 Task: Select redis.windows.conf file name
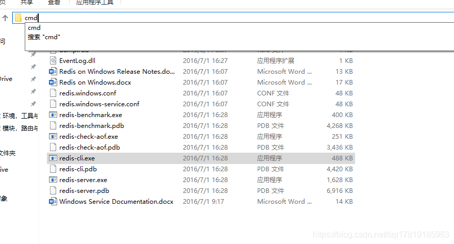pos(88,93)
